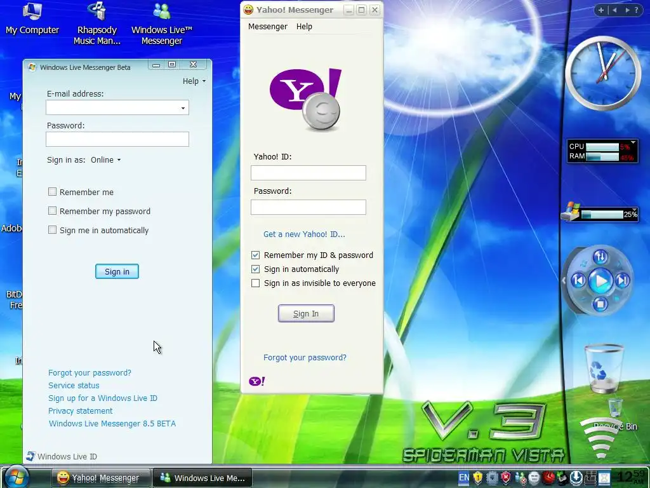Open the Messenger menu in Yahoo! Messenger
The image size is (650, 488).
[x=267, y=27]
